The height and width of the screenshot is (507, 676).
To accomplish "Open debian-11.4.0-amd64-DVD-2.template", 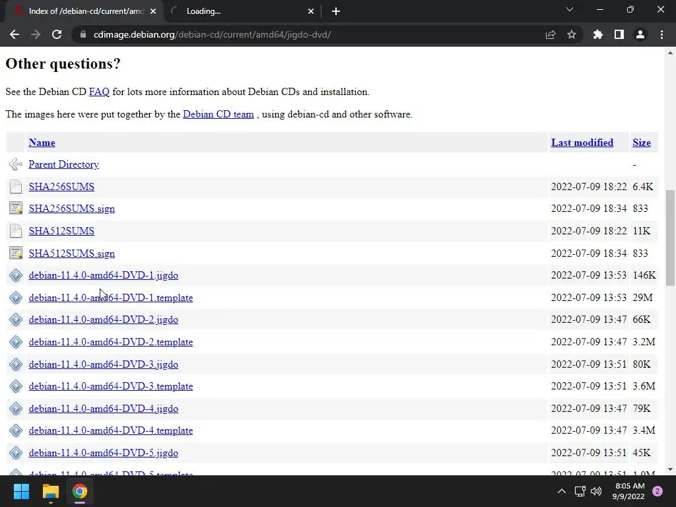I will 111,343.
